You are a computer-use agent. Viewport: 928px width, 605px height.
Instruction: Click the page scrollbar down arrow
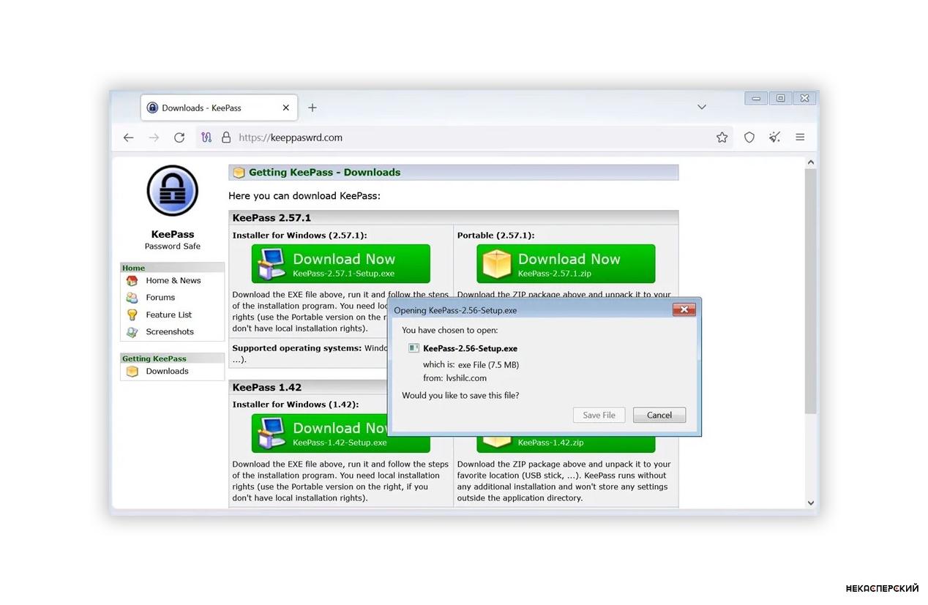[810, 503]
